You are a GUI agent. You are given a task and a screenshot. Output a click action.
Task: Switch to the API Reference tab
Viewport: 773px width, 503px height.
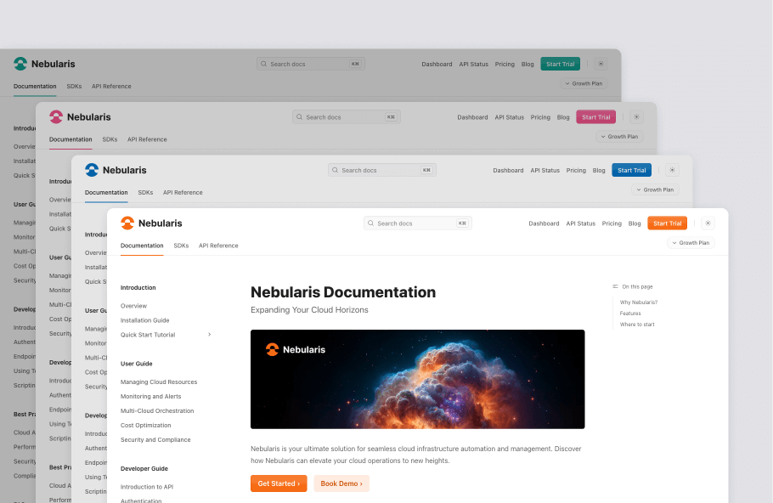click(x=221, y=246)
